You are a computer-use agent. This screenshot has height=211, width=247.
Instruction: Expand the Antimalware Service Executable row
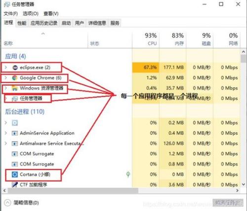pyautogui.click(x=6, y=143)
